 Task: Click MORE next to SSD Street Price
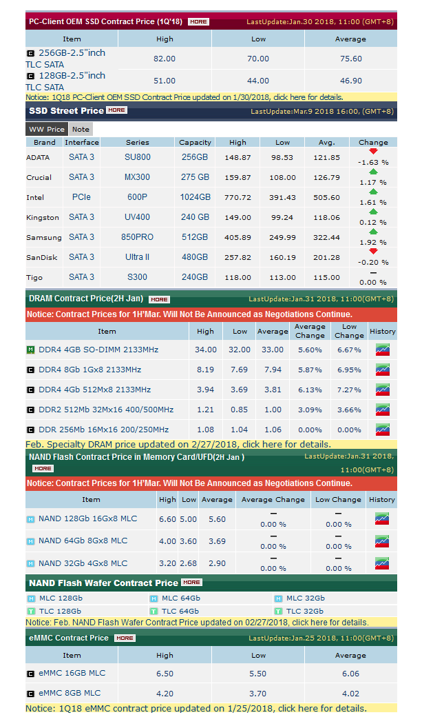tap(116, 110)
